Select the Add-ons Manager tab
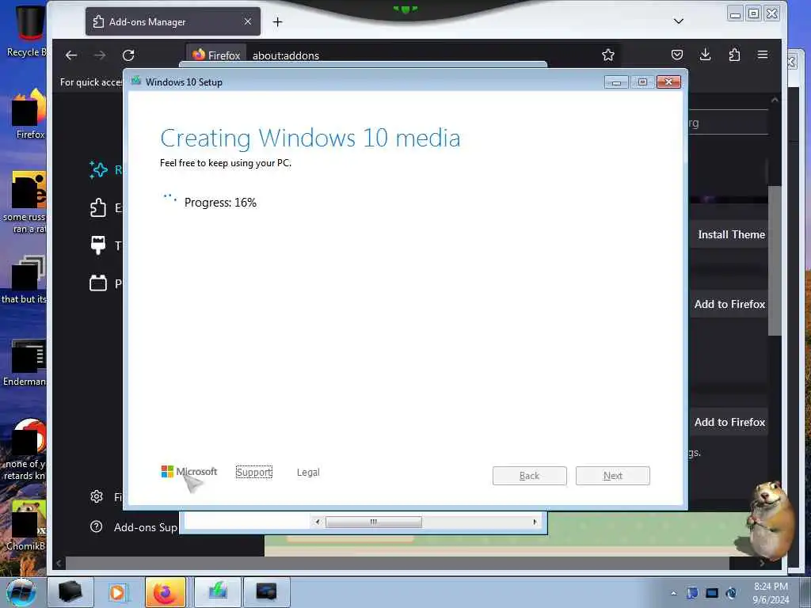This screenshot has width=811, height=608. 173,21
